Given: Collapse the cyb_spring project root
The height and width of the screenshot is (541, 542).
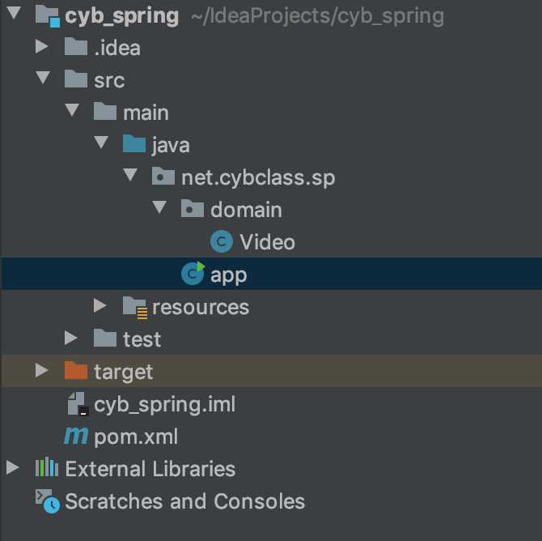Looking at the screenshot, I should coord(14,12).
